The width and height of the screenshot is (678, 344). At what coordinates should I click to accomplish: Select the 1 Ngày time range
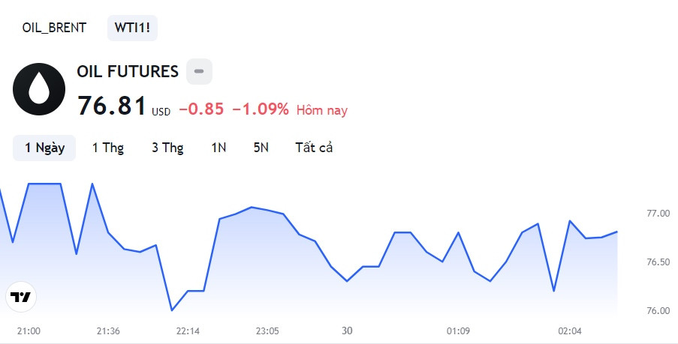click(x=44, y=148)
